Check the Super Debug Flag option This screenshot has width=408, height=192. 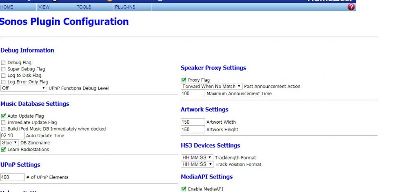[4, 69]
